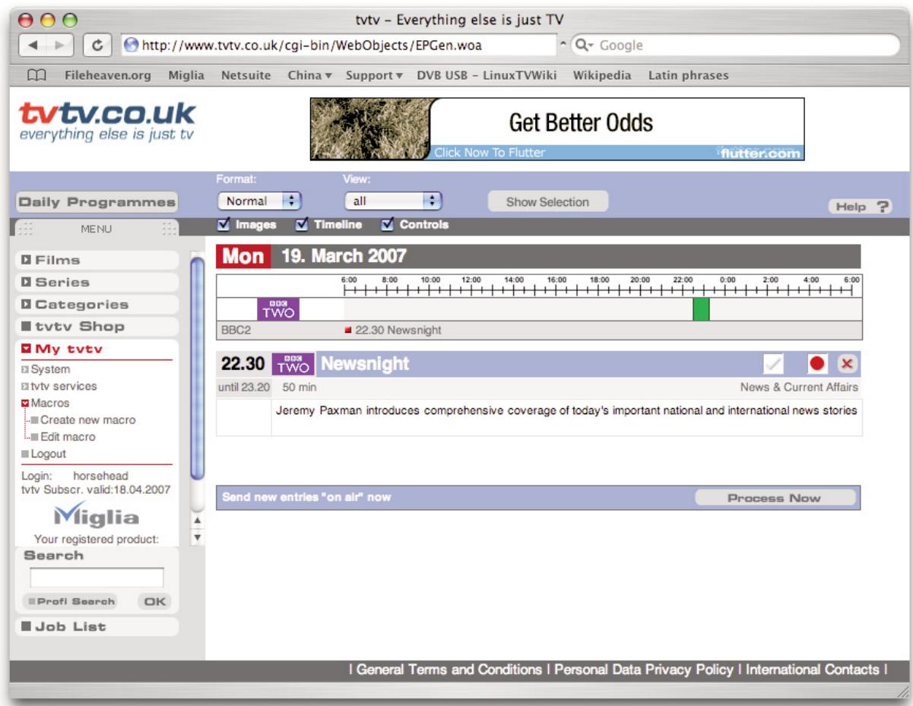The width and height of the screenshot is (913, 706).
Task: Click the tvtv.co.uk logo
Action: tap(107, 122)
